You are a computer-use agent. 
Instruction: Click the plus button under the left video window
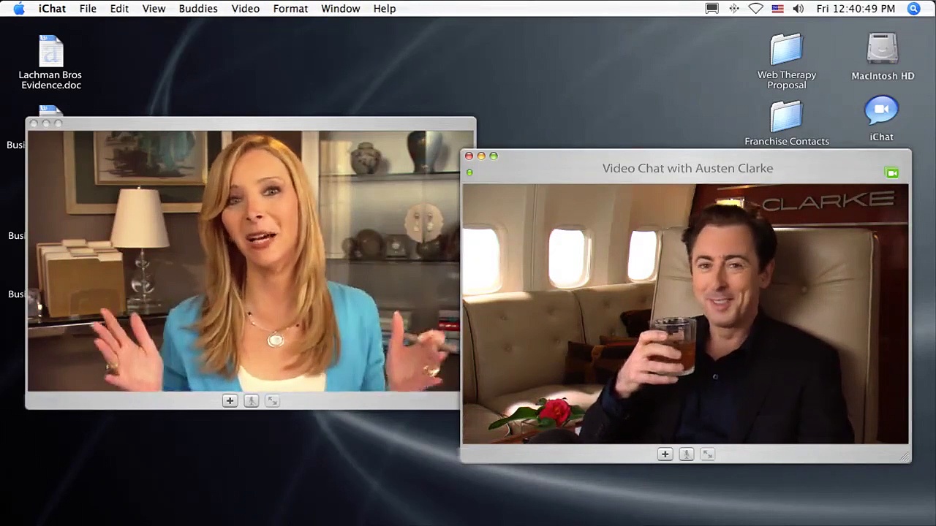[230, 401]
